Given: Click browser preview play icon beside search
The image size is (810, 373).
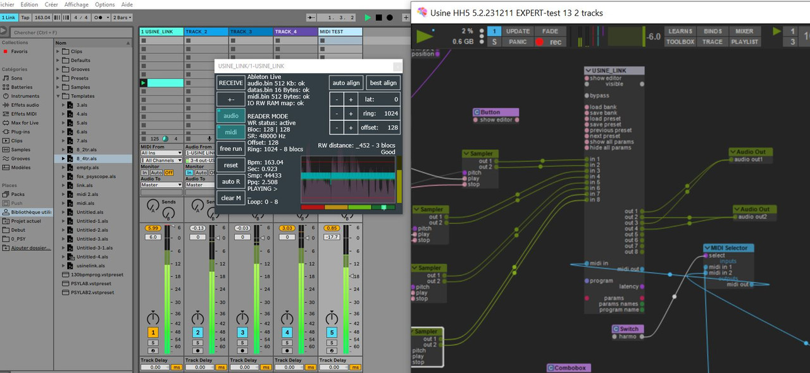Looking at the screenshot, I should coord(4,32).
